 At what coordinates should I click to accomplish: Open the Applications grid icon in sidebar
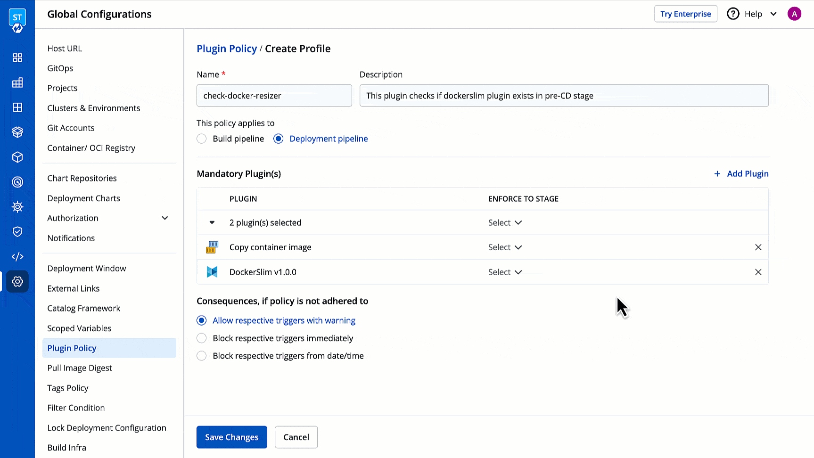tap(17, 57)
